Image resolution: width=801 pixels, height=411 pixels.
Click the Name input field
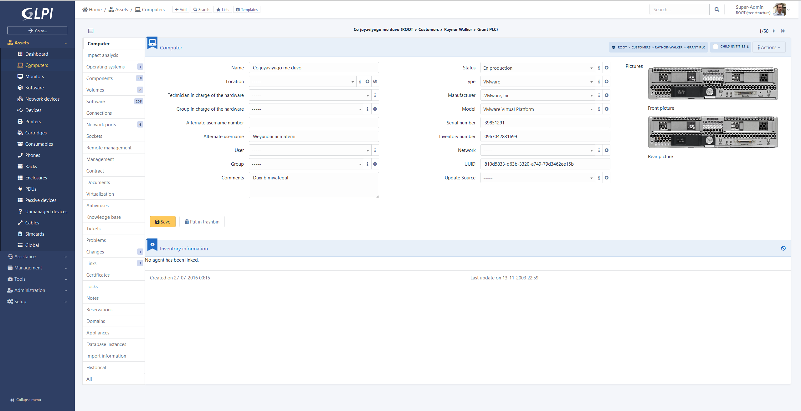click(x=314, y=67)
